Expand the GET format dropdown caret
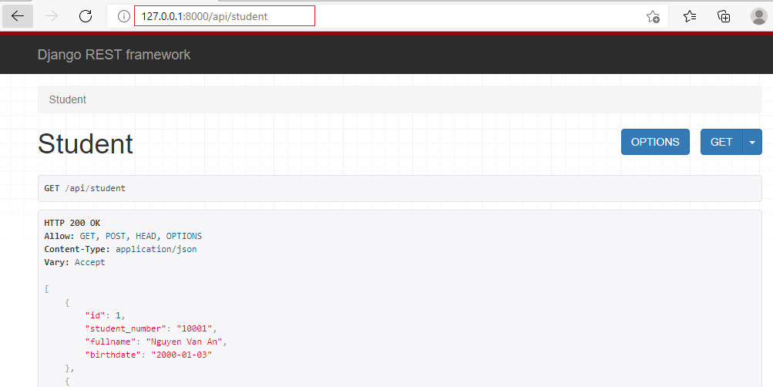The height and width of the screenshot is (387, 773). 752,142
